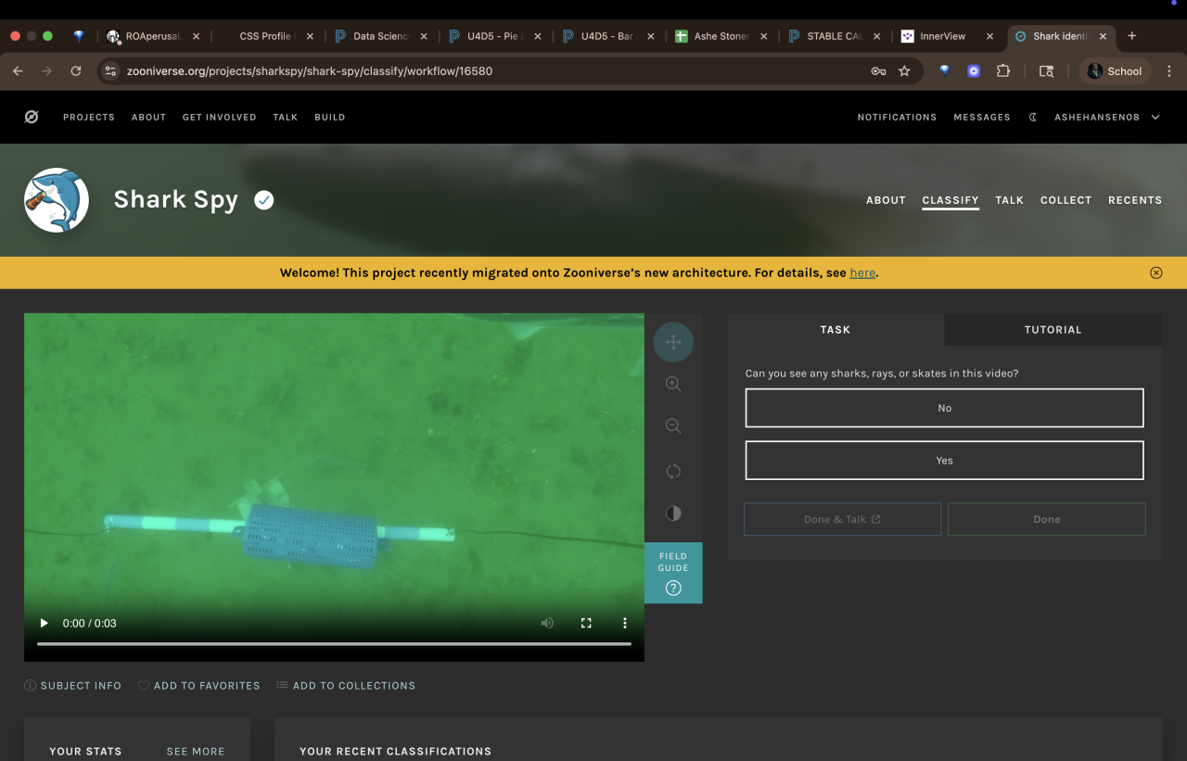Answer No to the shark question
This screenshot has width=1187, height=761.
tap(944, 408)
